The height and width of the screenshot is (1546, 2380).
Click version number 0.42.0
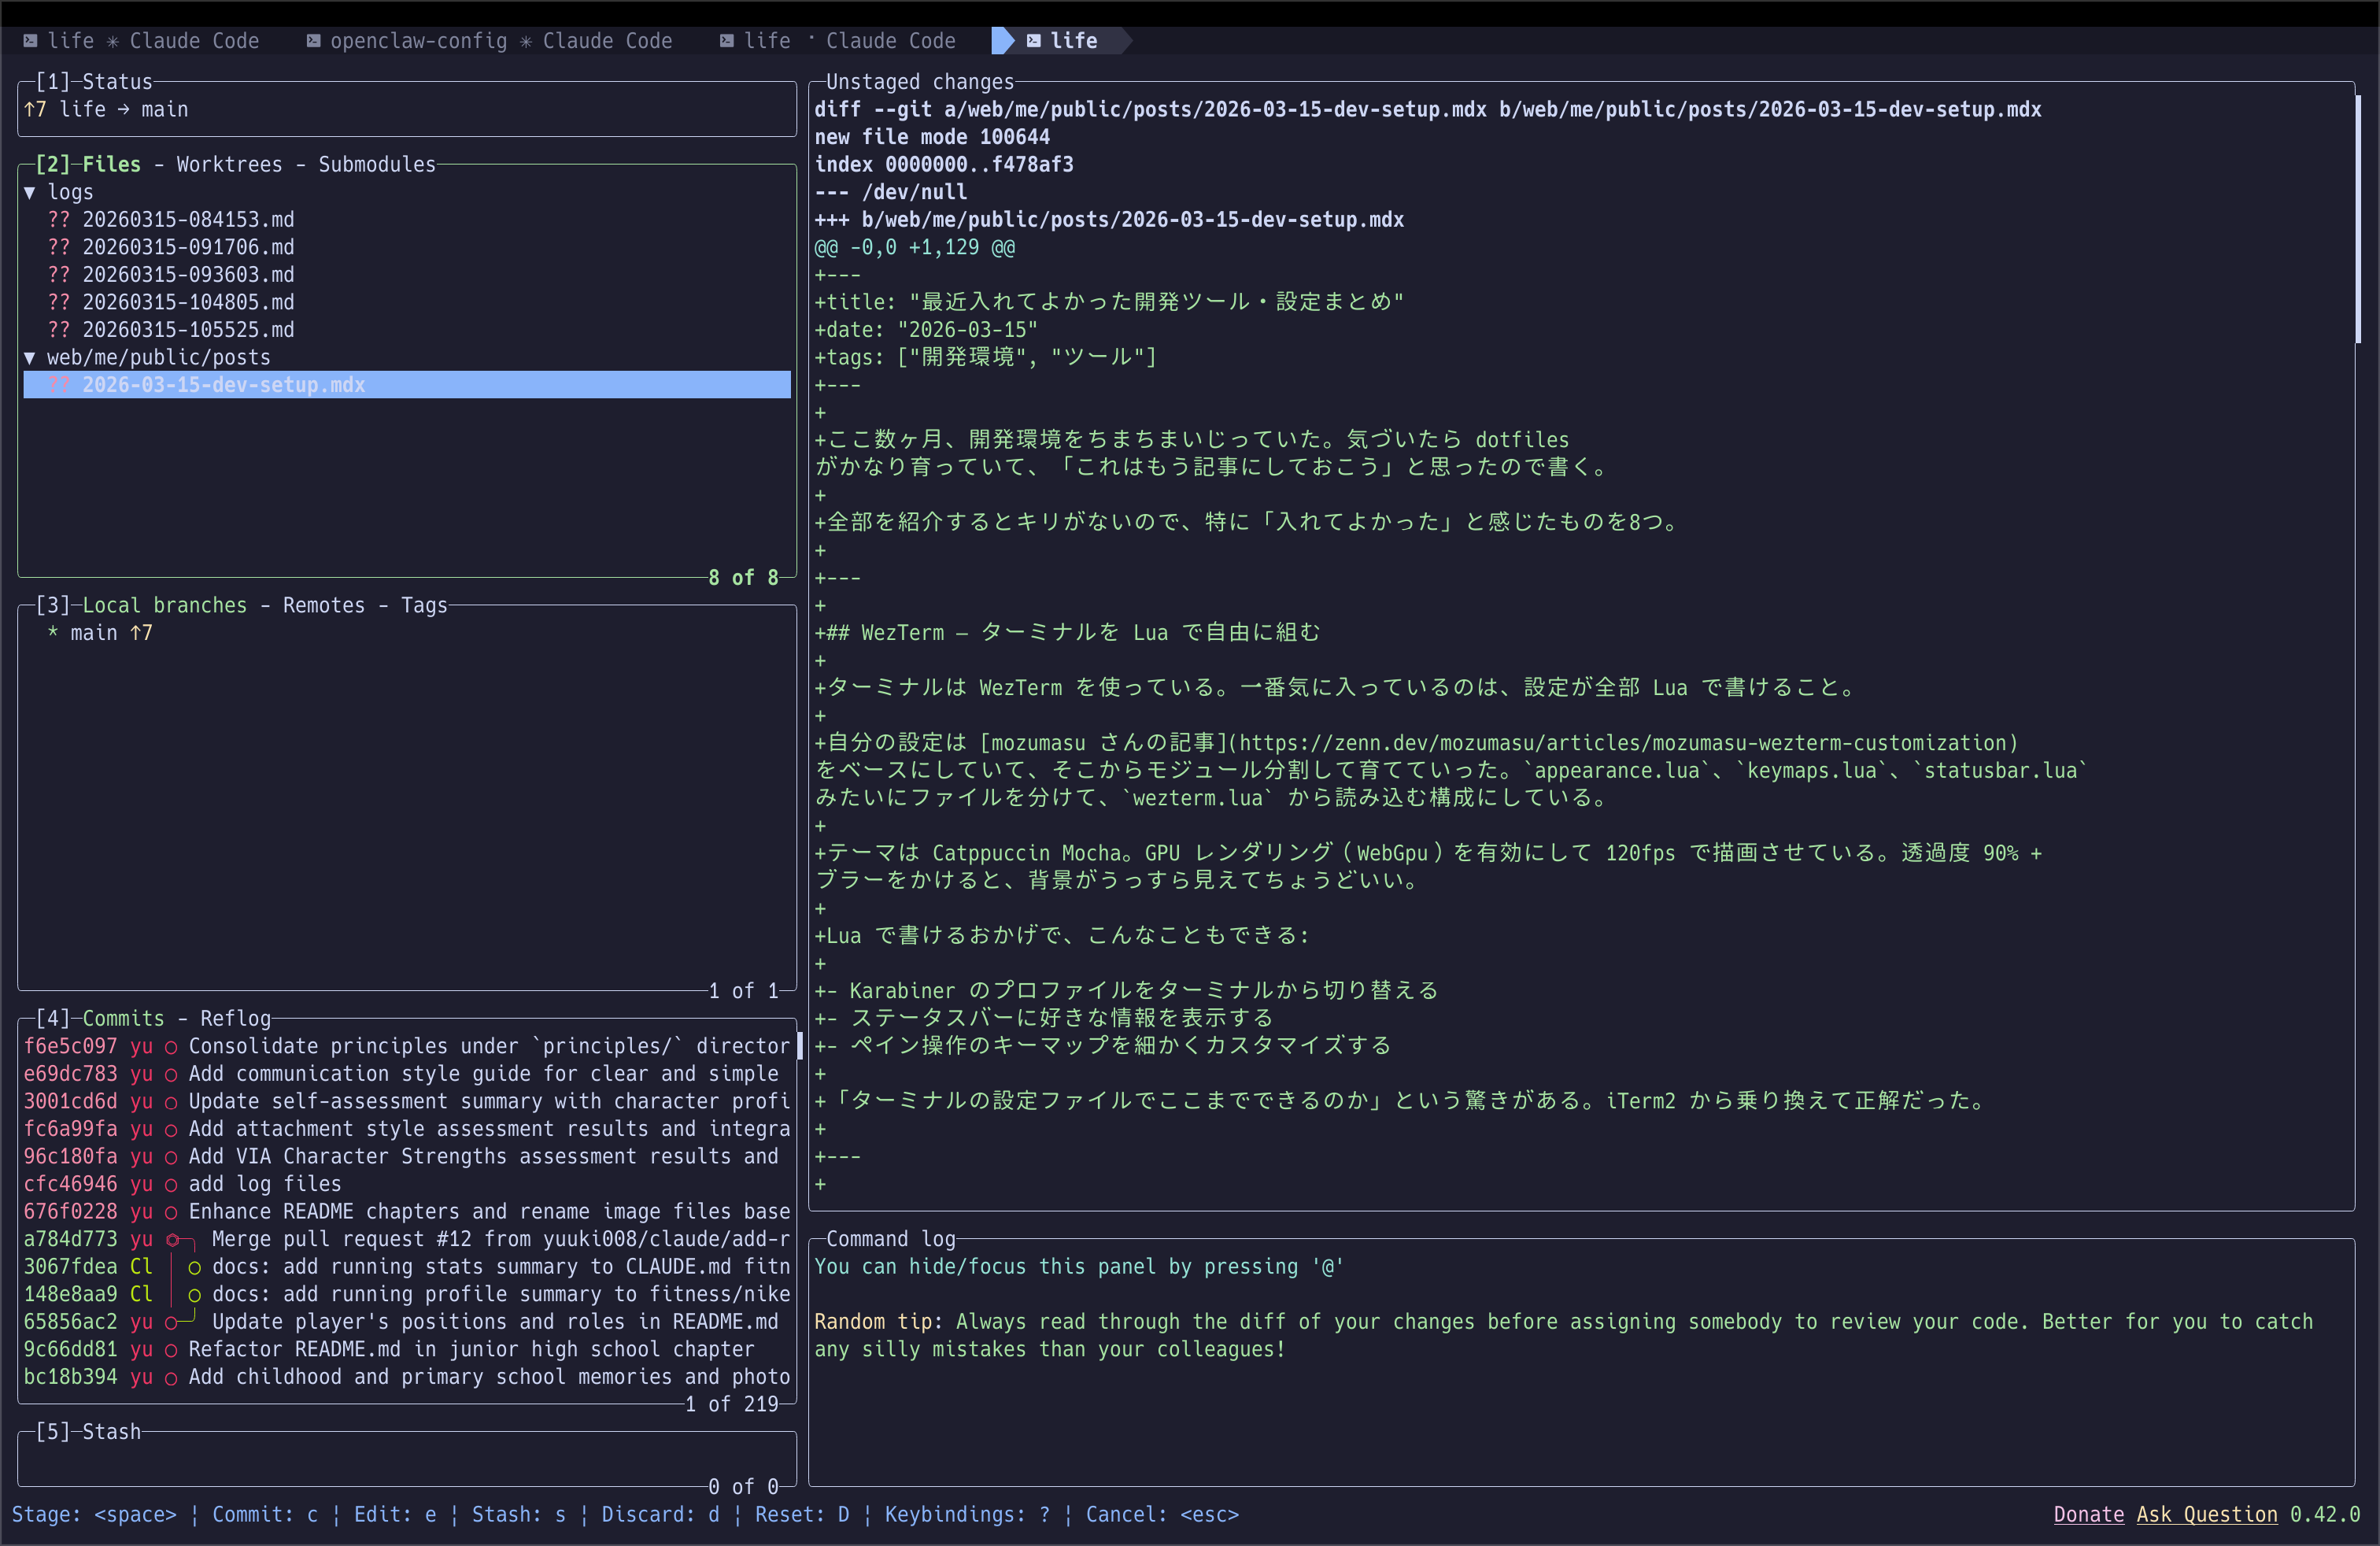[x=2325, y=1514]
